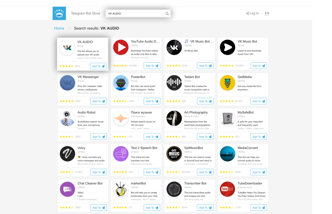Click Add To for MediaConvert
This screenshot has width=332, height=214.
pyautogui.click(x=259, y=172)
